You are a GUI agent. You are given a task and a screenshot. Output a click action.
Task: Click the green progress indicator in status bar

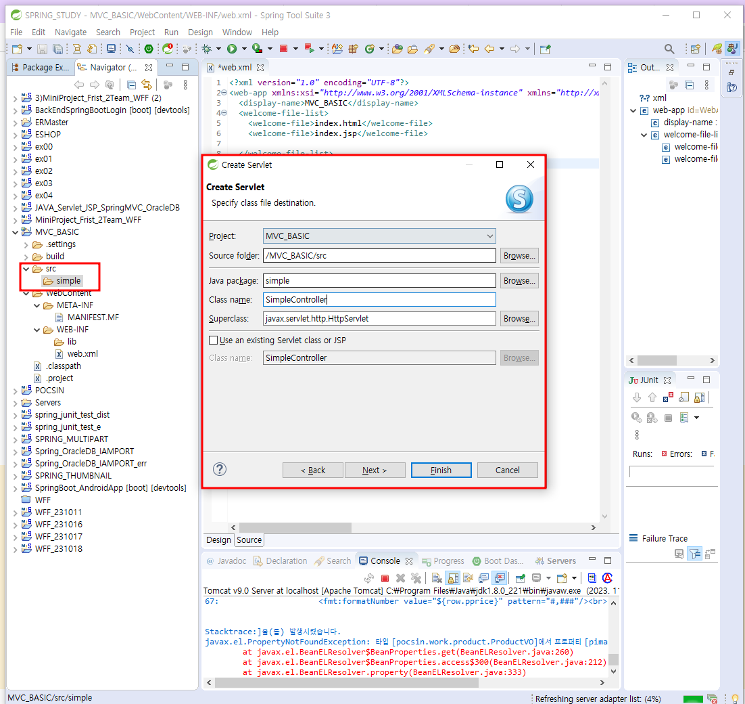coord(693,699)
